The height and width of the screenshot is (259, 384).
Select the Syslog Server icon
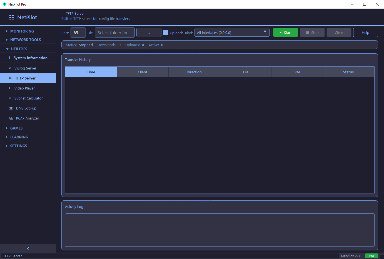[x=11, y=68]
